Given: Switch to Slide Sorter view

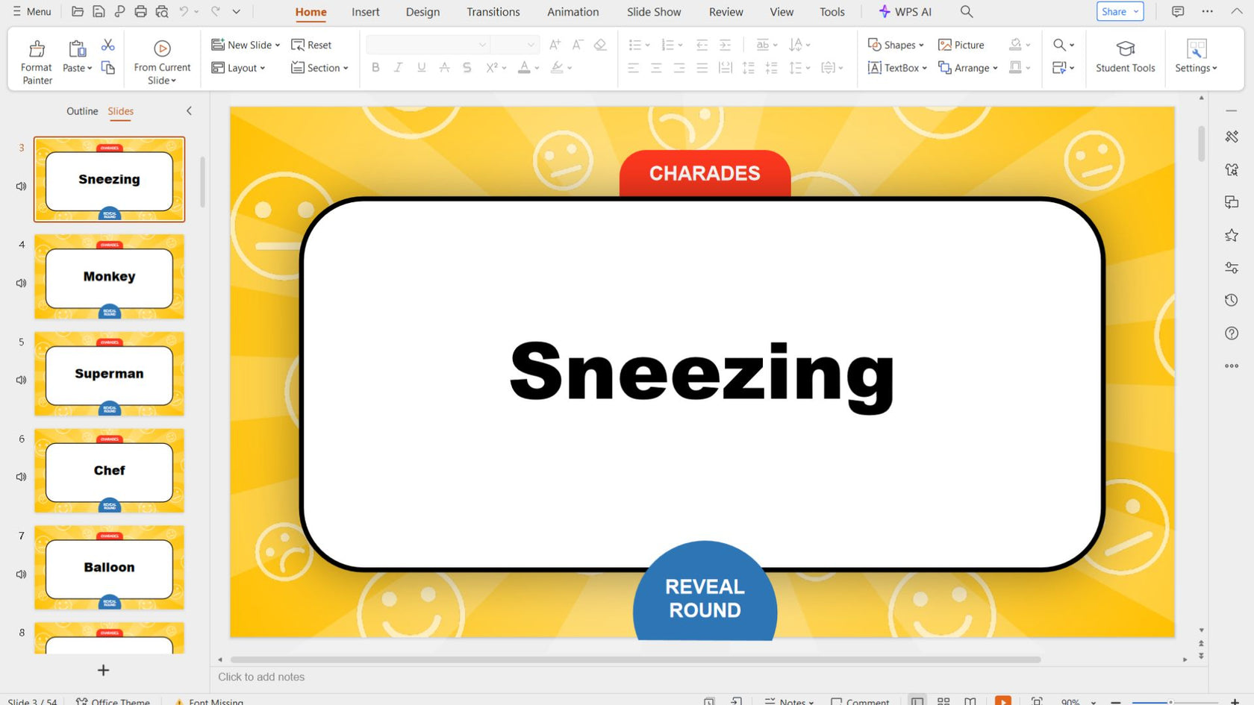Looking at the screenshot, I should click(x=943, y=701).
